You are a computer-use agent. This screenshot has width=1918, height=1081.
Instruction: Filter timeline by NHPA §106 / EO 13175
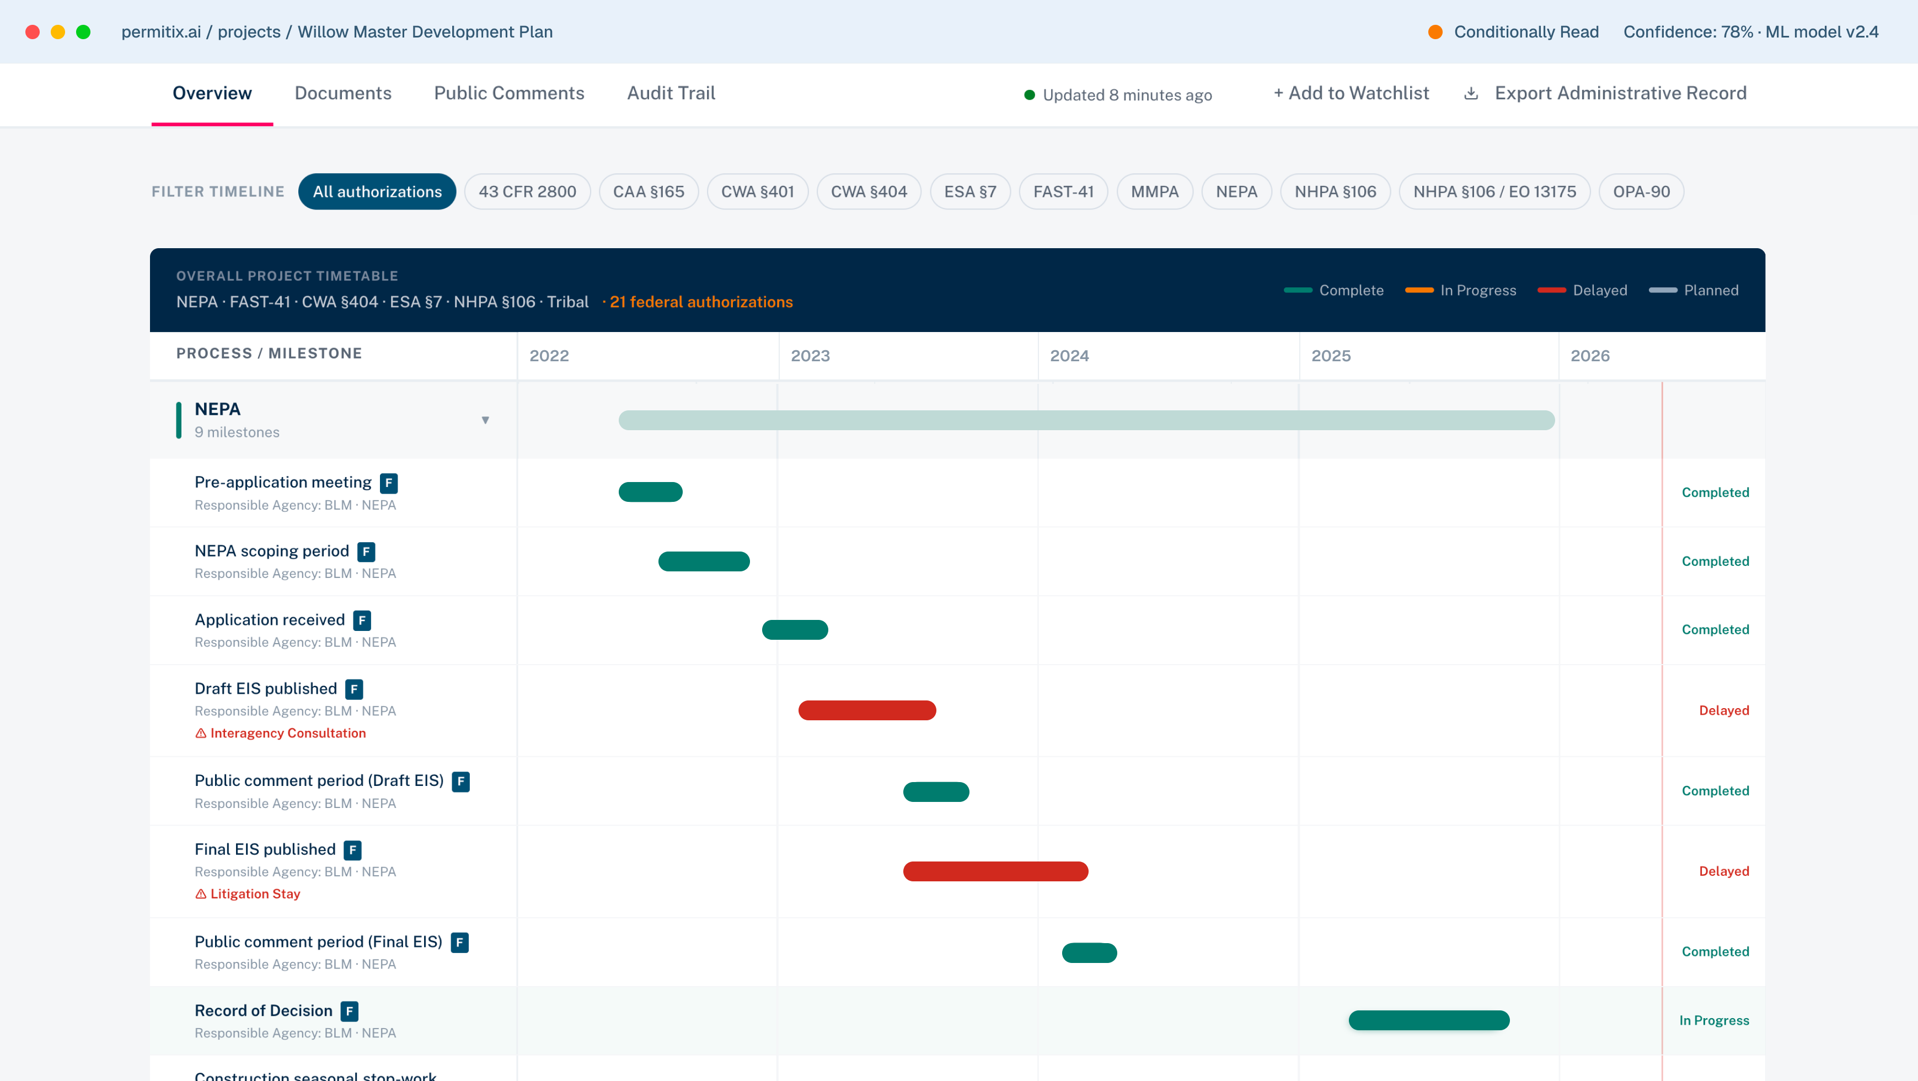click(1494, 191)
